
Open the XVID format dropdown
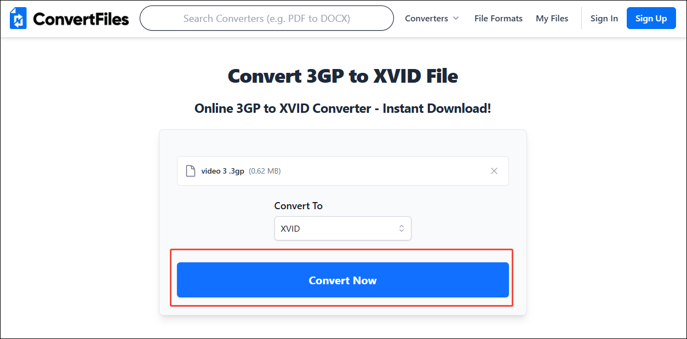point(342,228)
